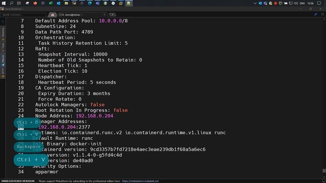The width and height of the screenshot is (326, 183).
Task: Click the terminal vertical scrollbar thumb
Action: [324, 171]
